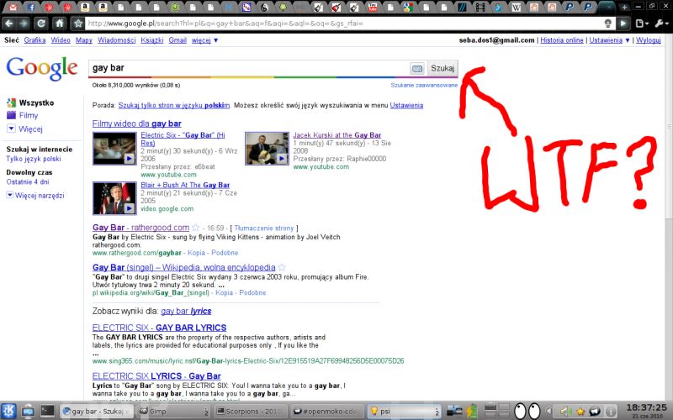Image resolution: width=673 pixels, height=420 pixels.
Task: Open the gay bar lyrics suggestion link
Action: click(x=186, y=311)
